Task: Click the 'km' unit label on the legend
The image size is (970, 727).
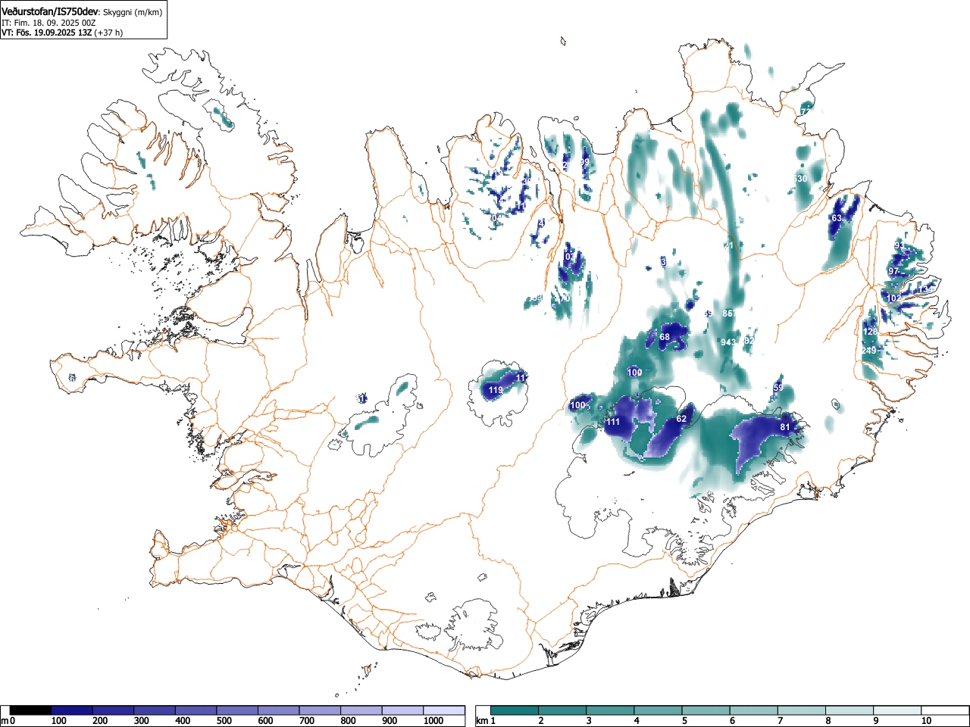Action: tap(482, 721)
